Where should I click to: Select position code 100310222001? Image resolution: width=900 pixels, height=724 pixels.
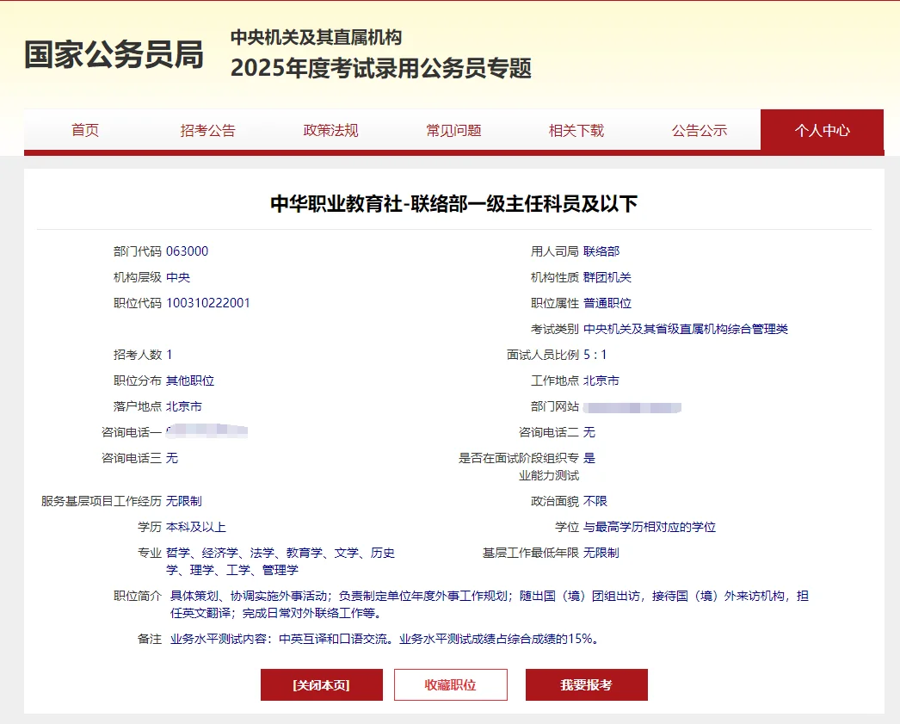[207, 303]
